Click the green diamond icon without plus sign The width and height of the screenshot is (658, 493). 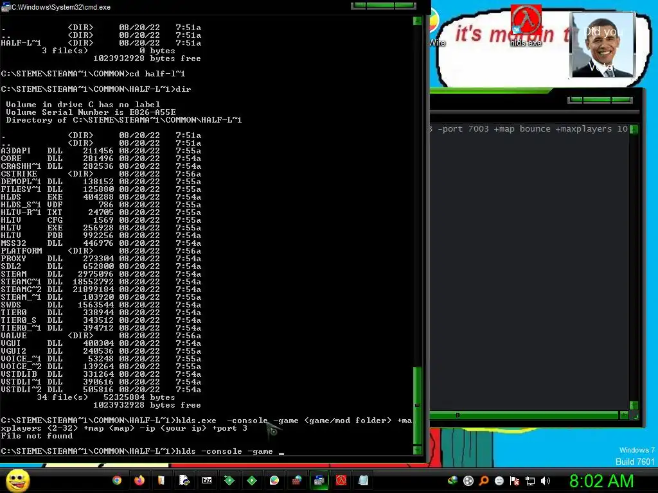click(252, 480)
